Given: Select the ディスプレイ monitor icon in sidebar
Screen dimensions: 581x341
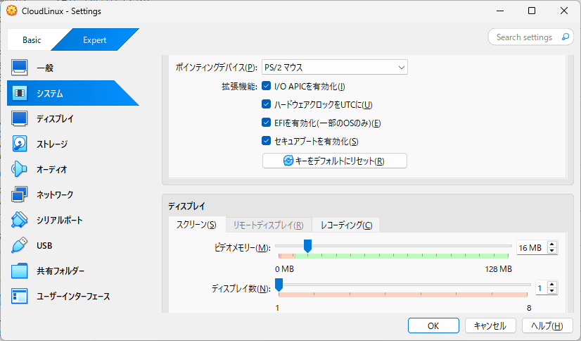Looking at the screenshot, I should pos(19,119).
